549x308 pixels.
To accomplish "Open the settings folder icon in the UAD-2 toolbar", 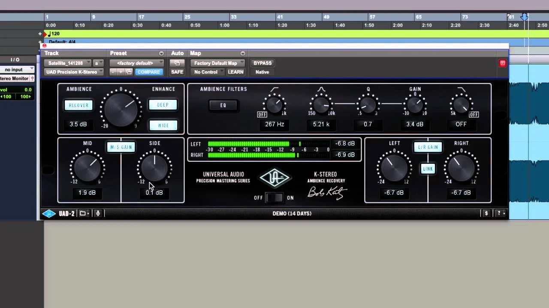I will [83, 213].
